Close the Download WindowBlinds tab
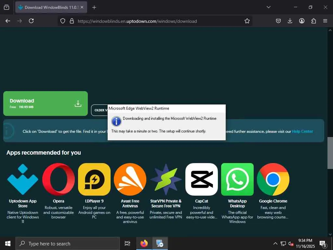Image resolution: width=333 pixels, height=250 pixels. click(x=82, y=7)
